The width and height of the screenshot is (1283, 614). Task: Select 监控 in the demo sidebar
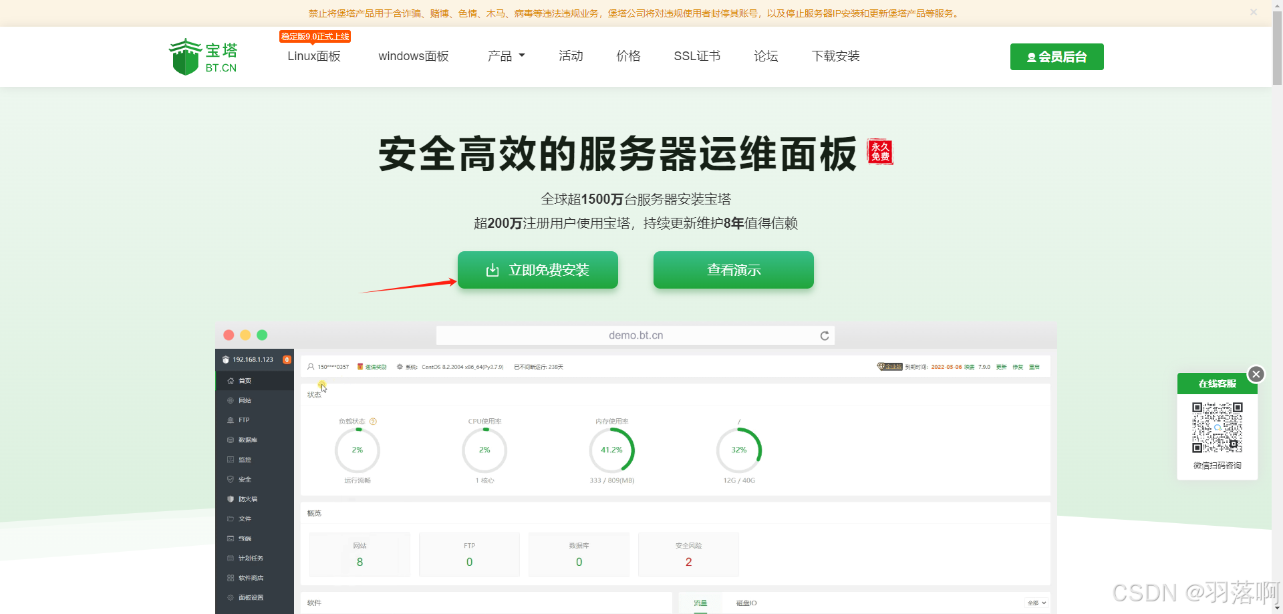click(255, 460)
